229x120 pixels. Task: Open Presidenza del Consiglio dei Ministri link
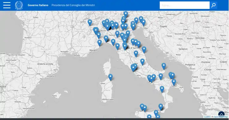[x=73, y=5]
